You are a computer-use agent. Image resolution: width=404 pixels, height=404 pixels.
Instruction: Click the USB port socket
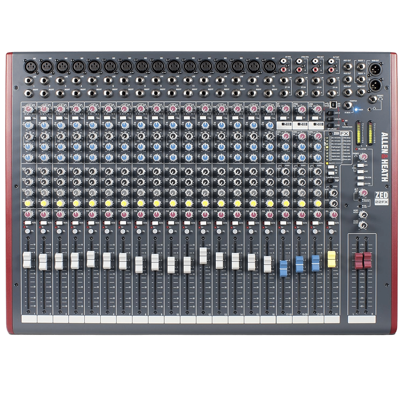pos(334,105)
